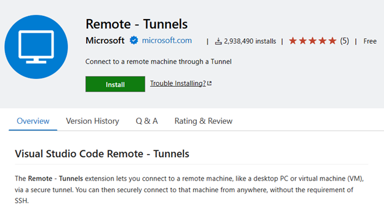The width and height of the screenshot is (384, 223).
Task: Click the Free price label
Action: [x=370, y=41]
